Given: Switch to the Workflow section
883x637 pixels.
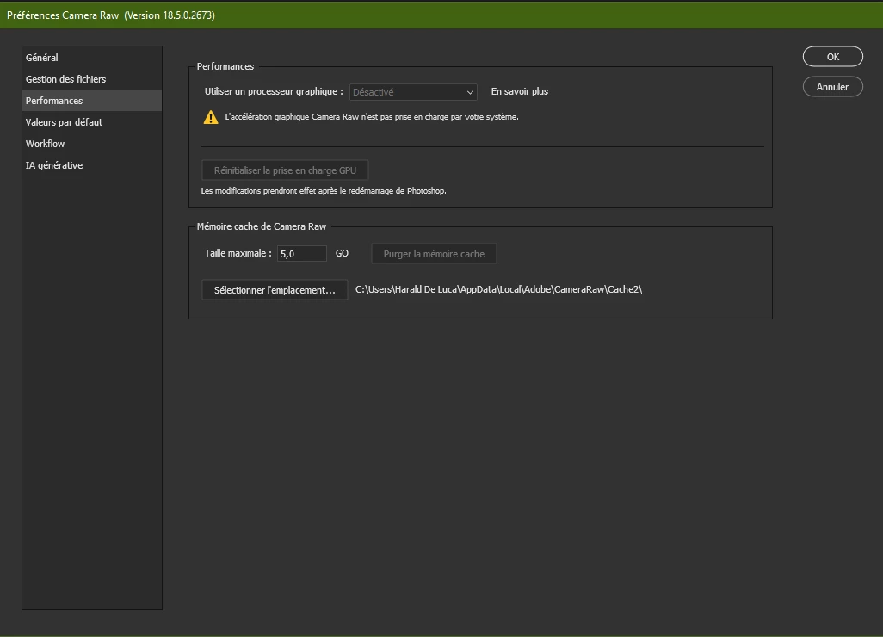Looking at the screenshot, I should [x=92, y=144].
